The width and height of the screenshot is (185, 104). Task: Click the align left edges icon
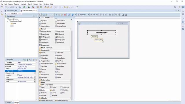coord(91,15)
